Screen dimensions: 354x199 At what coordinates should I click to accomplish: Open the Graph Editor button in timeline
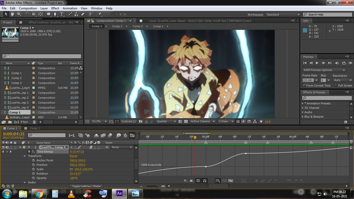click(x=132, y=135)
